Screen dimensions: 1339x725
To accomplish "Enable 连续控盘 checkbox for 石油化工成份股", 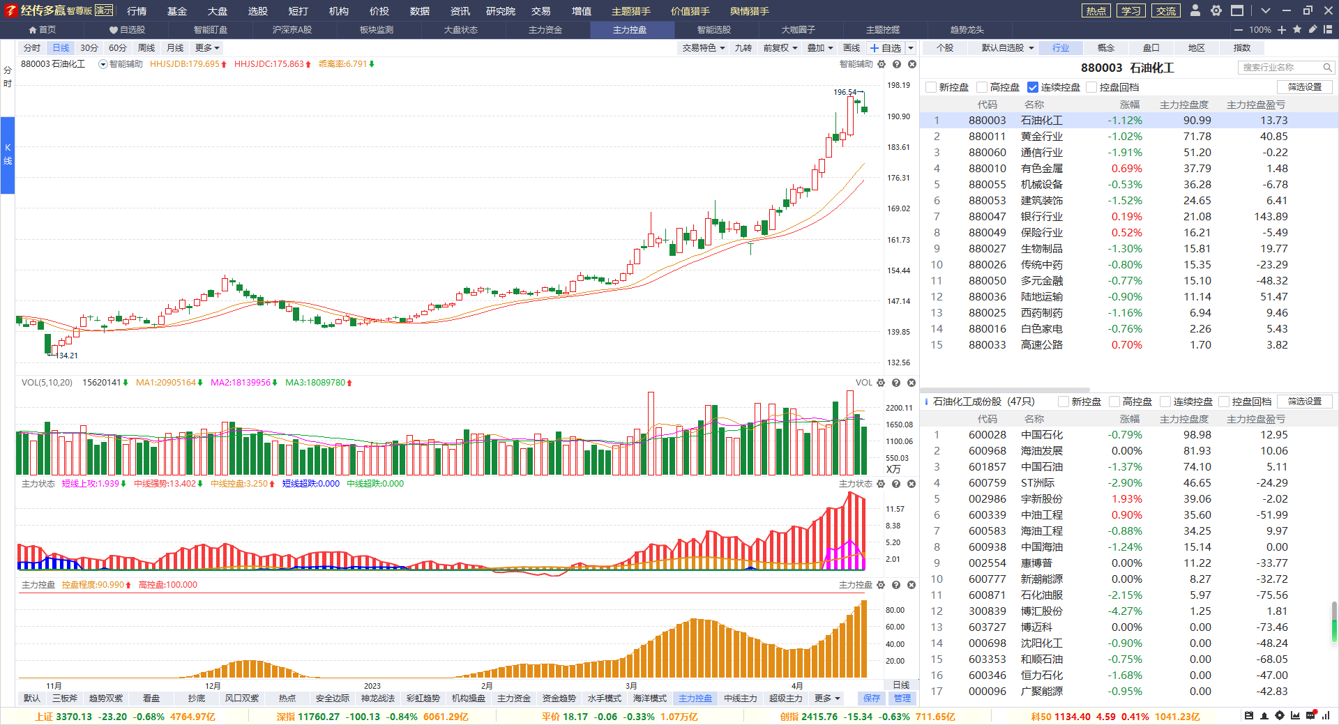I will pyautogui.click(x=1165, y=402).
